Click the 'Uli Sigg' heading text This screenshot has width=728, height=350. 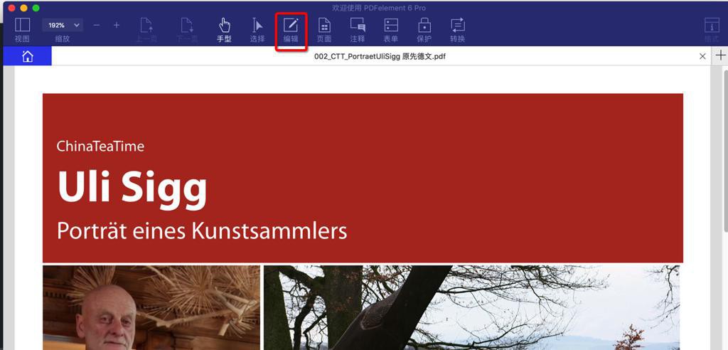[132, 189]
